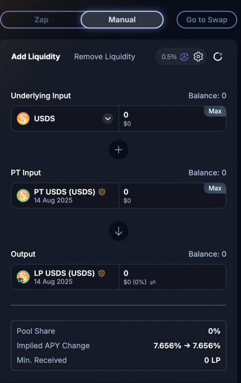241x383 pixels.
Task: Toggle the auto slippage A icon
Action: [x=184, y=57]
